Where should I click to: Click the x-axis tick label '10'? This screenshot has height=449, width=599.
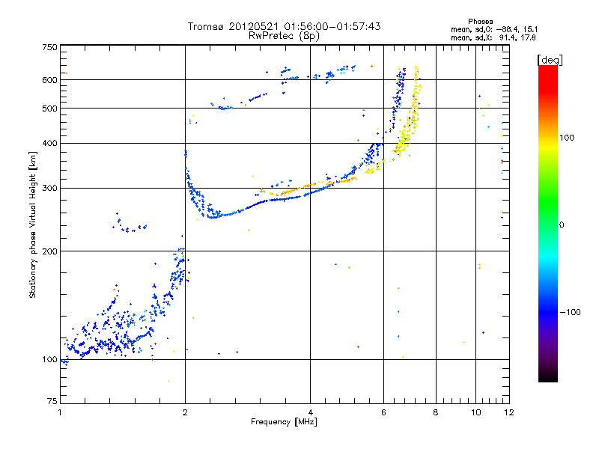pos(476,412)
